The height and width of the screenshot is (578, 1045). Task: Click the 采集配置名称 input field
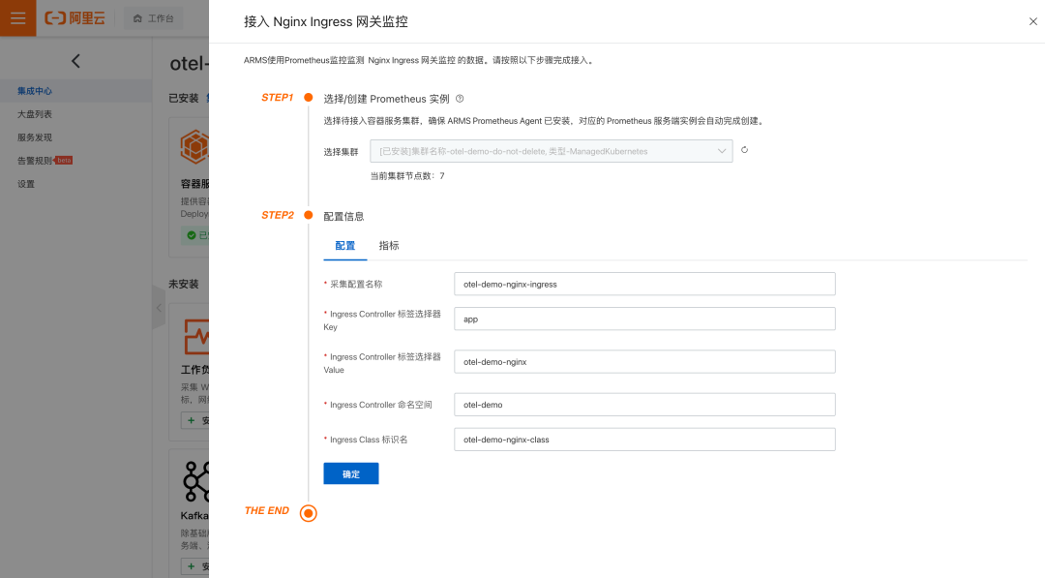(x=644, y=284)
